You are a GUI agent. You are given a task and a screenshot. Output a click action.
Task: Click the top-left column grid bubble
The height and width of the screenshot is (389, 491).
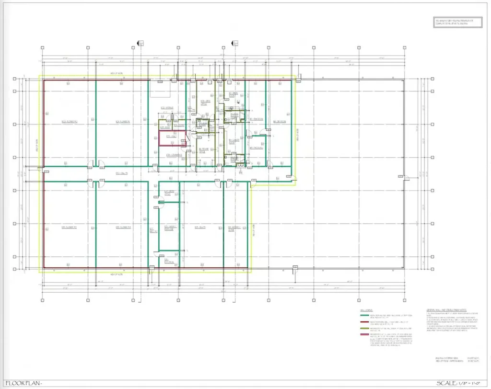43,47
